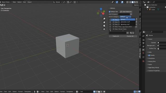Click the Add Category text field
166x93 pixels.
pyautogui.click(x=124, y=14)
